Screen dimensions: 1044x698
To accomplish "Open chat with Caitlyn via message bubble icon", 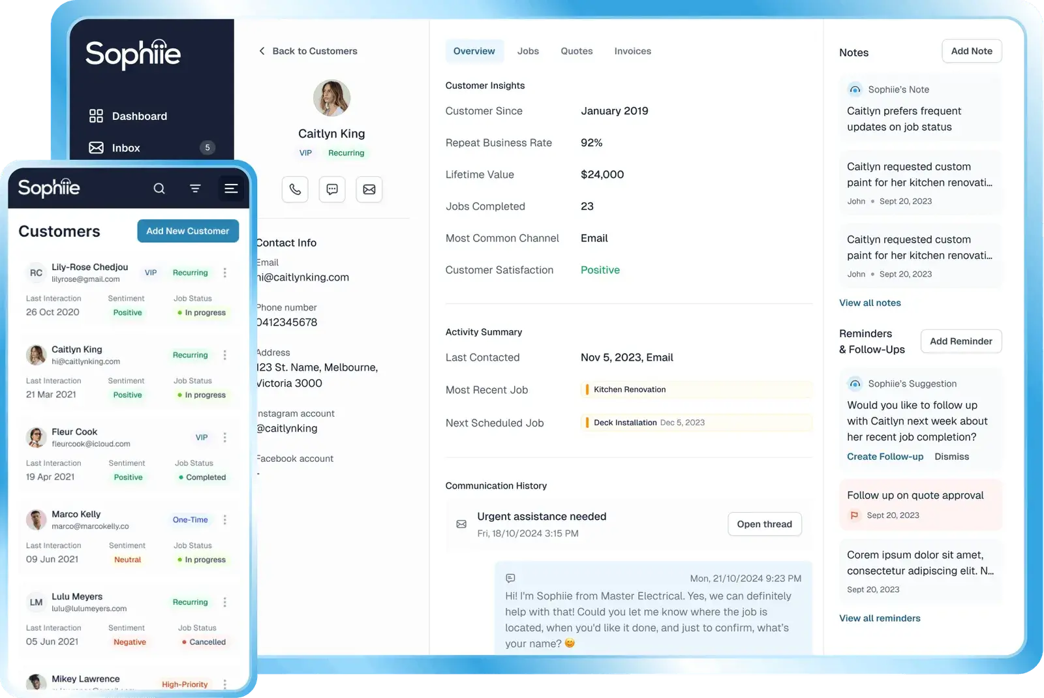I will click(x=332, y=189).
